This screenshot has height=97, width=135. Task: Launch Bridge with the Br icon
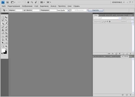click(8, 2)
